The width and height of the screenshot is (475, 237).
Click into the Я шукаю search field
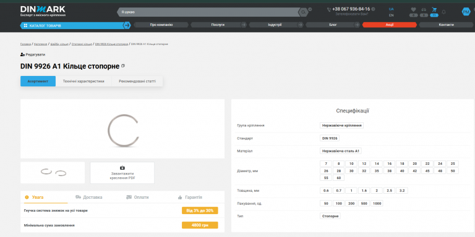pos(208,12)
